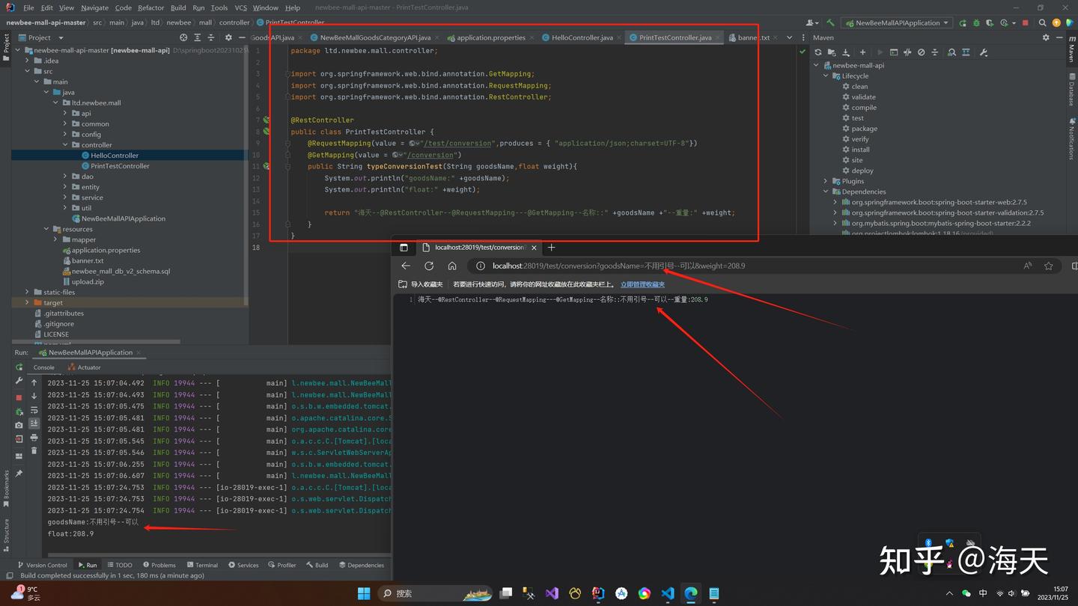Click the Build hammer icon
The height and width of the screenshot is (606, 1078).
[x=830, y=23]
